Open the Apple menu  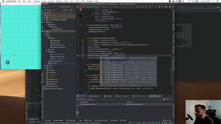point(3,1)
